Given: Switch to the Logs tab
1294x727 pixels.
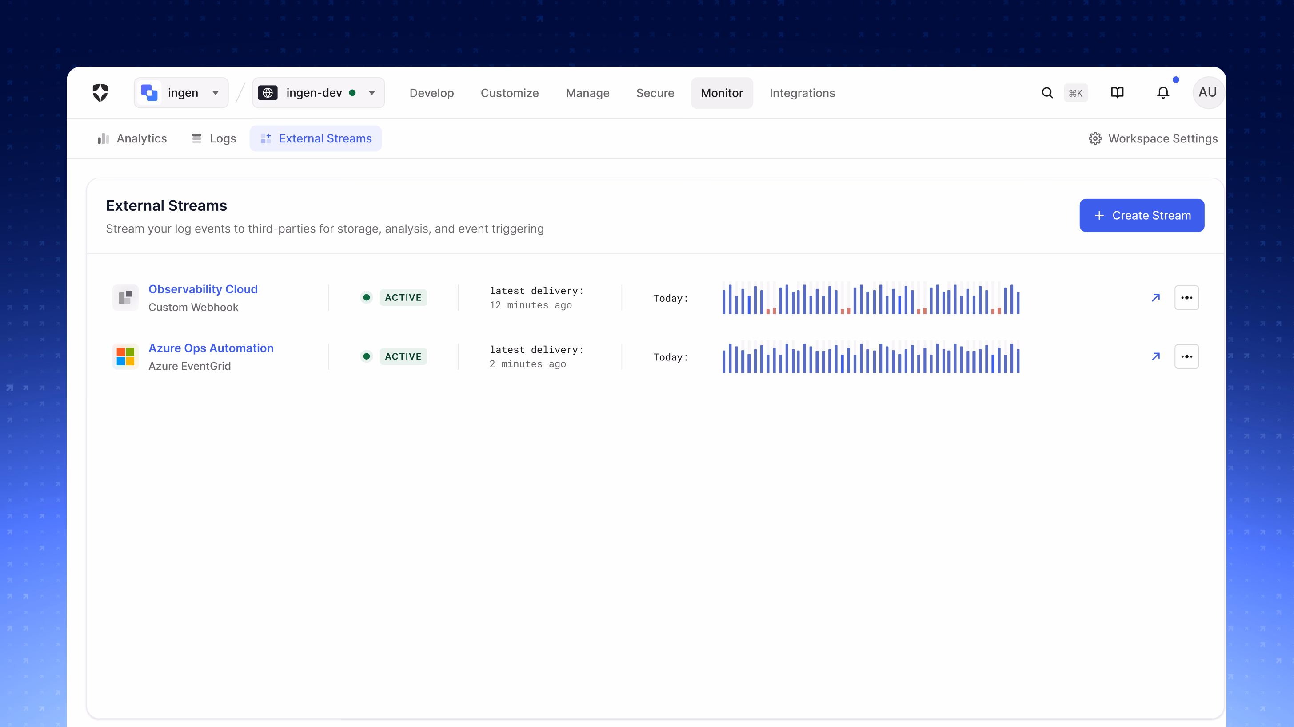Looking at the screenshot, I should pyautogui.click(x=214, y=138).
